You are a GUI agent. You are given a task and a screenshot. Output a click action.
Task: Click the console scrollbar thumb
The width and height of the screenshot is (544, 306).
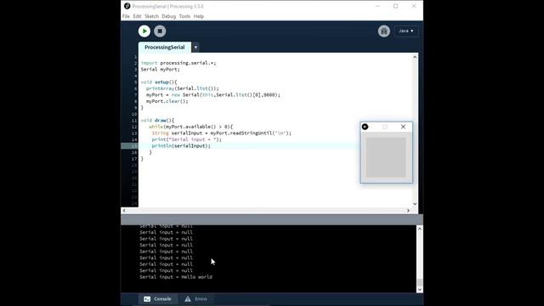tap(420, 282)
